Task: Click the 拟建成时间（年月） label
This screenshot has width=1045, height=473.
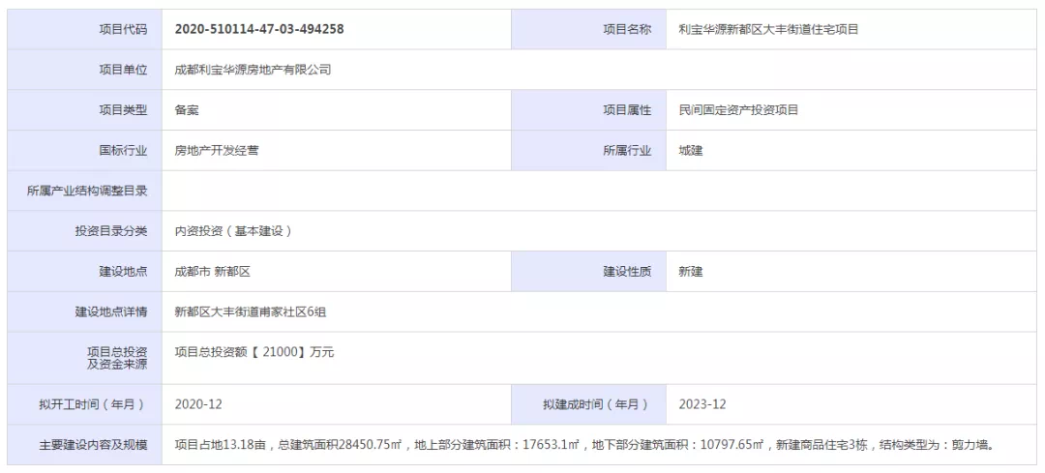Action: click(596, 404)
